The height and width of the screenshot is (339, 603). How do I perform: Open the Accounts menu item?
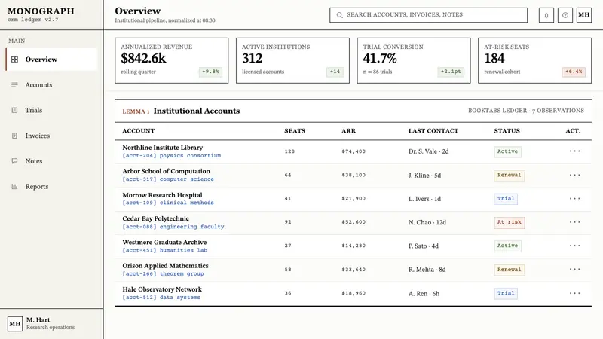(x=51, y=84)
